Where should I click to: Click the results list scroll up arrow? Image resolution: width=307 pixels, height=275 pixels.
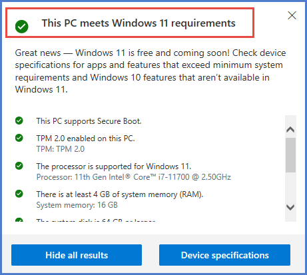pos(290,129)
